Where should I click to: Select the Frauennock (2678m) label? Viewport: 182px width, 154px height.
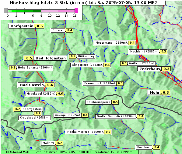99,83
